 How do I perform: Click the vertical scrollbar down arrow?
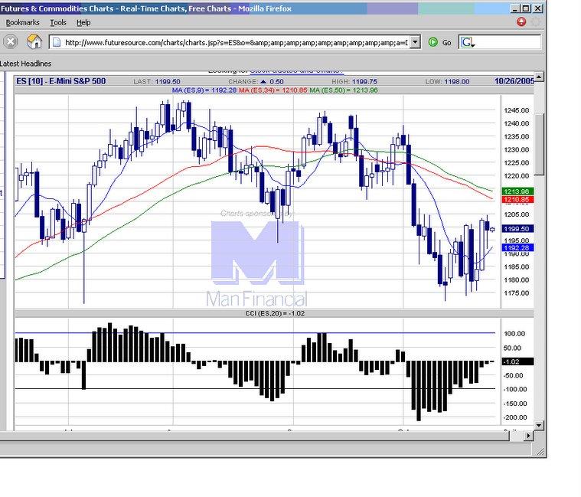[539, 425]
